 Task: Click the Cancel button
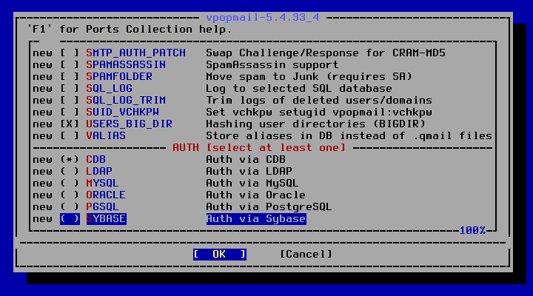[x=306, y=255]
